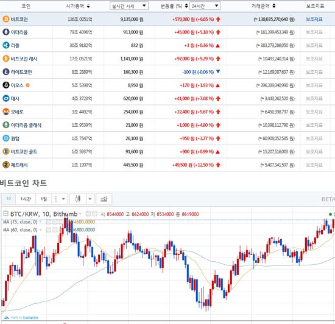This screenshot has width=335, height=324.
Task: Click the 비트코인 차트 heading
Action: [x=23, y=183]
